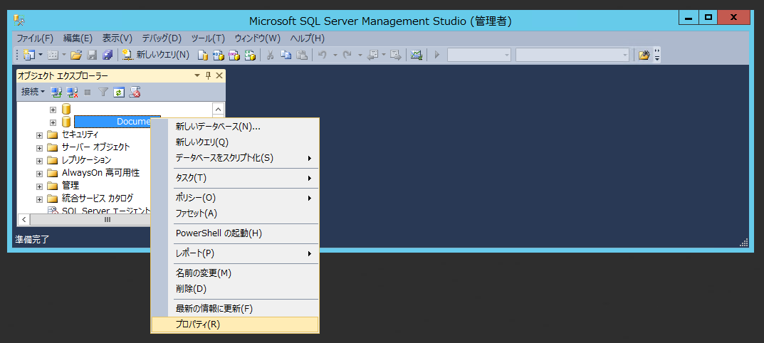
Task: Choose 新しいクエリ(Q) from context menu
Action: [235, 142]
